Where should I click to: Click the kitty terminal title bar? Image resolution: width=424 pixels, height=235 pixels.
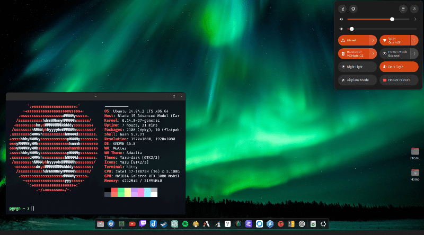[x=95, y=96]
